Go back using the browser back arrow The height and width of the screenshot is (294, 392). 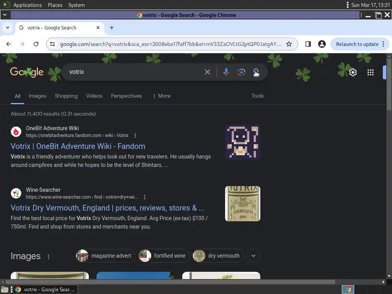point(8,44)
